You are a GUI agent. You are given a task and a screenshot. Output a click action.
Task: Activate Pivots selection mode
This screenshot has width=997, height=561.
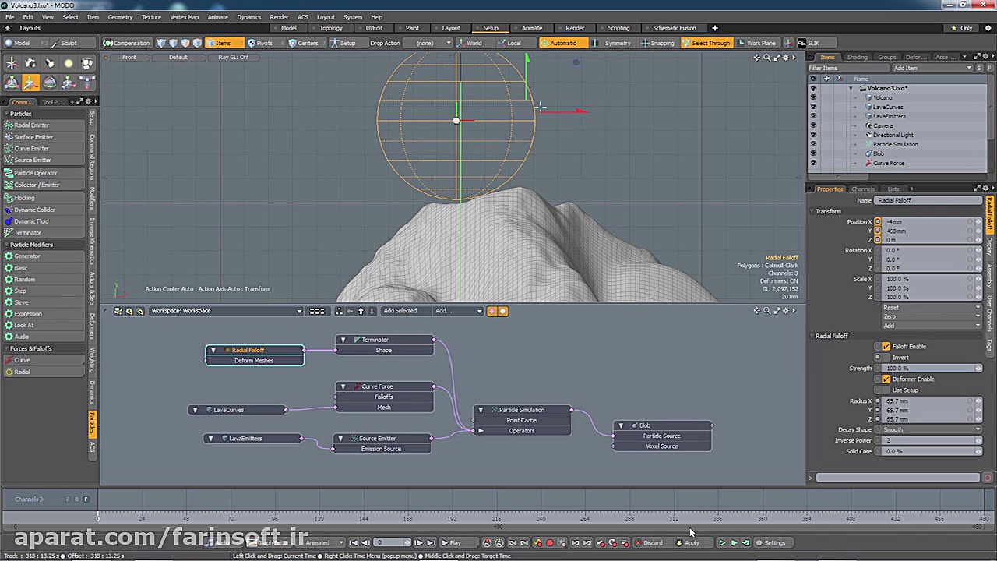click(260, 43)
